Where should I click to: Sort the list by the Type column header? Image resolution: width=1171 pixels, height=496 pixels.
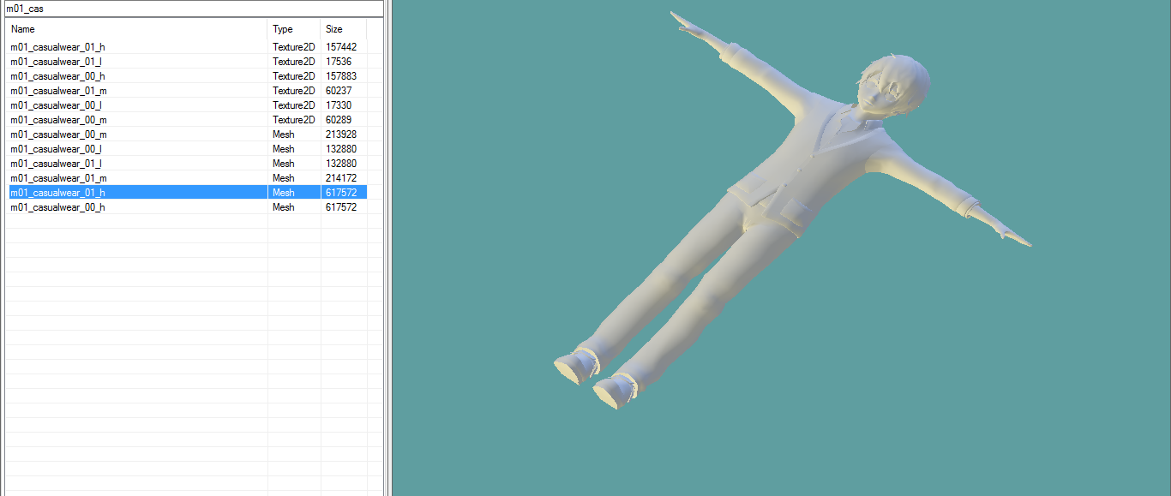click(x=294, y=29)
